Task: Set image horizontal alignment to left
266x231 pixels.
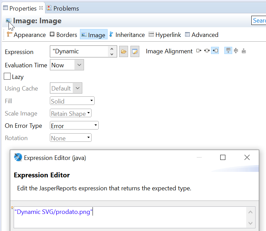Action: point(199,51)
